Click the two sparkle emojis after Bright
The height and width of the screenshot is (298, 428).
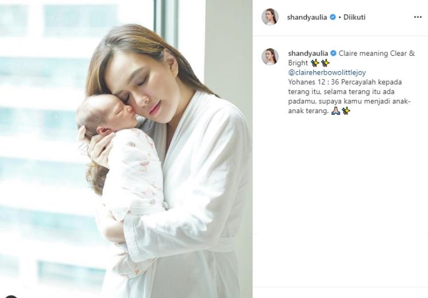tap(320, 63)
